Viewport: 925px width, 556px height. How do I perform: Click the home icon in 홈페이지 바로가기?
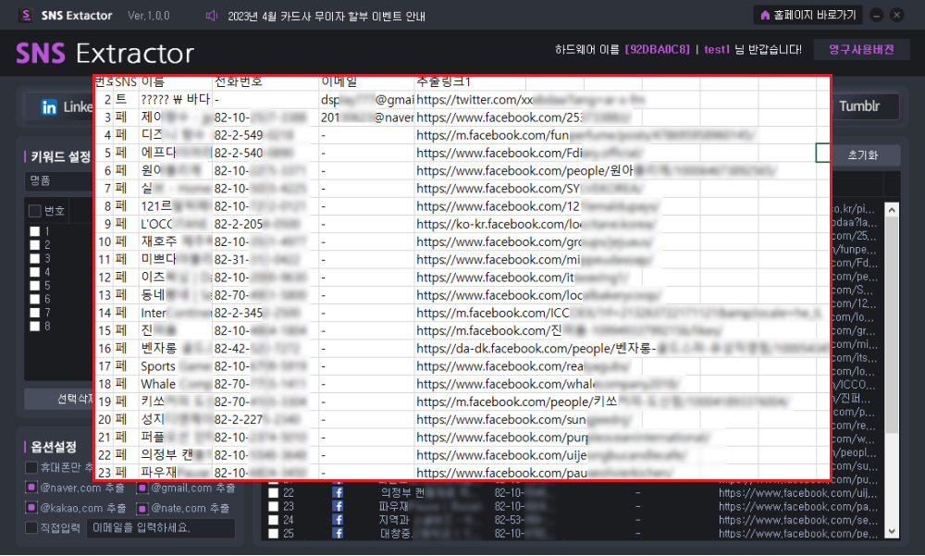(765, 16)
